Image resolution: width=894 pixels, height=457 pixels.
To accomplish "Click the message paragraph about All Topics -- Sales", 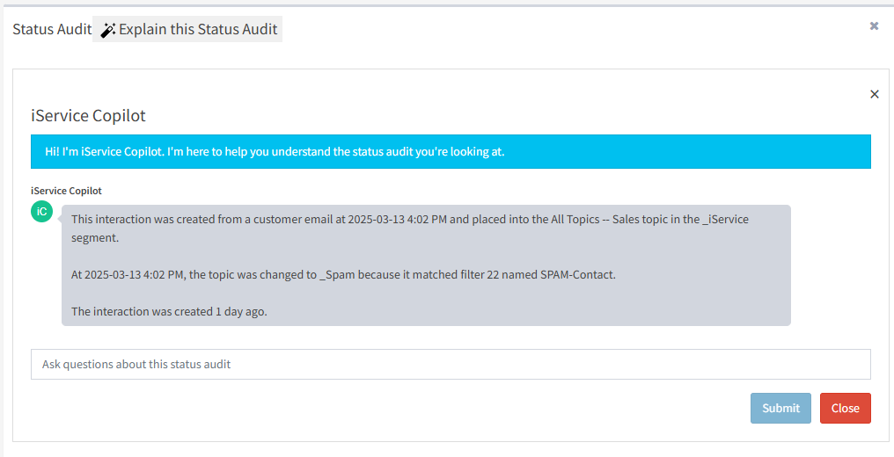I will pyautogui.click(x=410, y=228).
